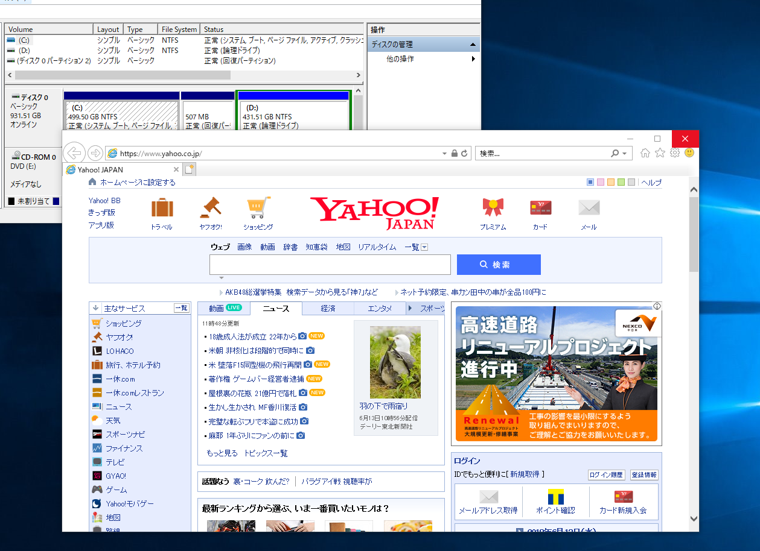Expand the 主なサービス down arrow
This screenshot has height=551, width=760.
pos(95,308)
